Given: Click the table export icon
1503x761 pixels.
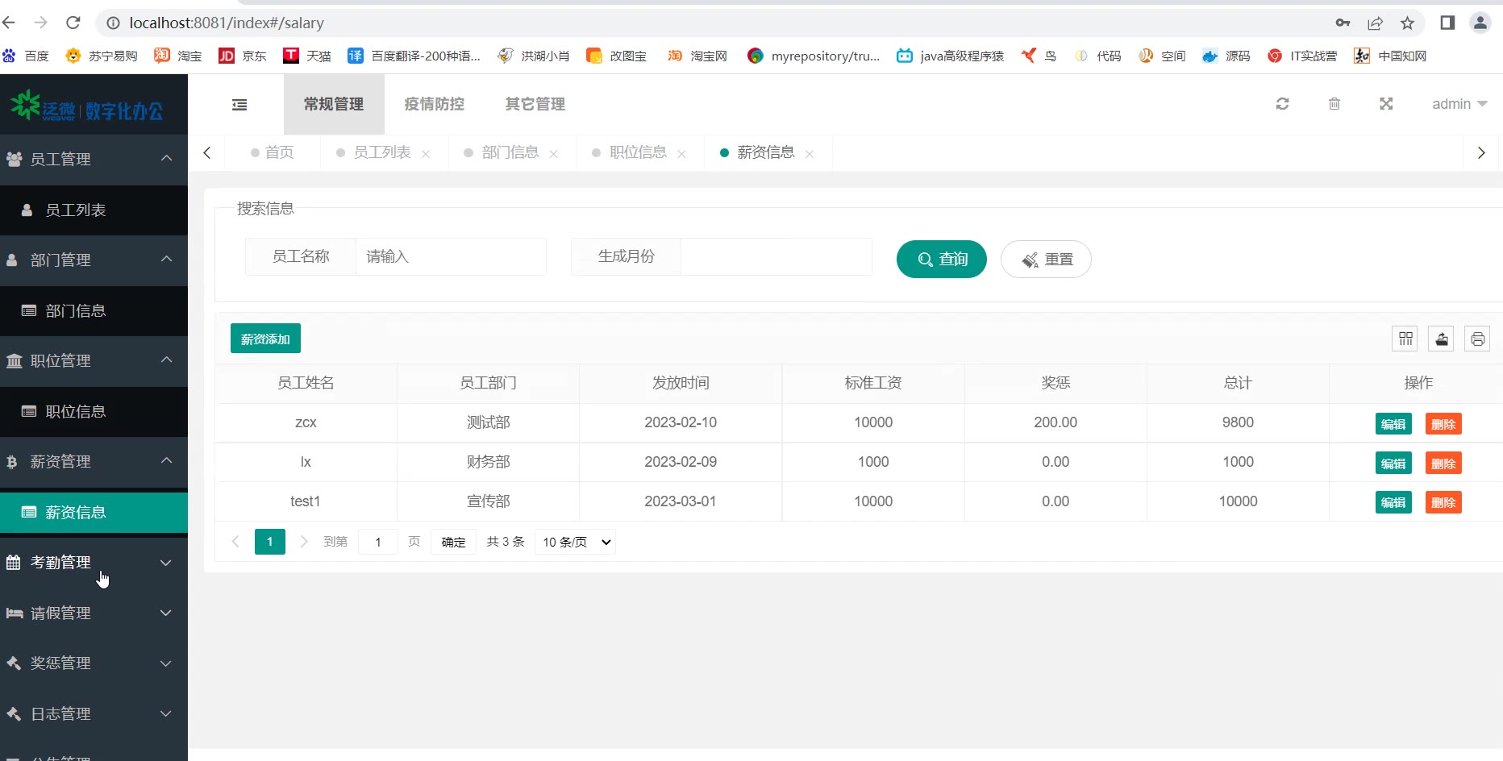Looking at the screenshot, I should click(x=1442, y=339).
